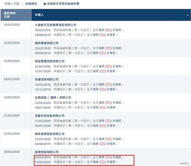Screen dimensions: 191x166
Task: Open 多檔案 for 深藍科技 21/02/2020 row
Action: [x=117, y=121]
